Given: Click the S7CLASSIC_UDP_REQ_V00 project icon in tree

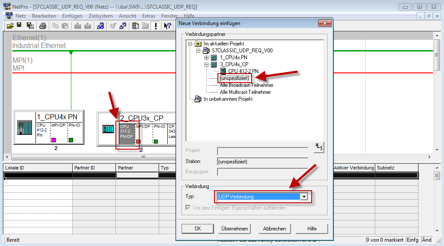Looking at the screenshot, I should pyautogui.click(x=206, y=51).
